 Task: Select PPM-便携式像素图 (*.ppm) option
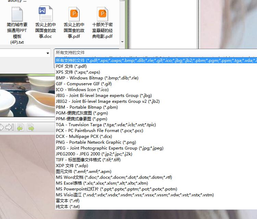point(156,119)
